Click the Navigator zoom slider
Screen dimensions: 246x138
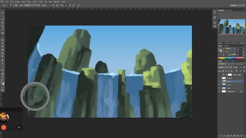pyautogui.click(x=233, y=43)
